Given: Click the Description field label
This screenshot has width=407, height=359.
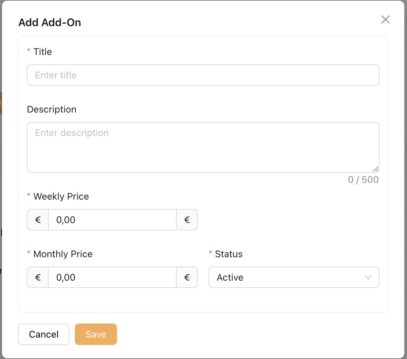Looking at the screenshot, I should point(52,110).
